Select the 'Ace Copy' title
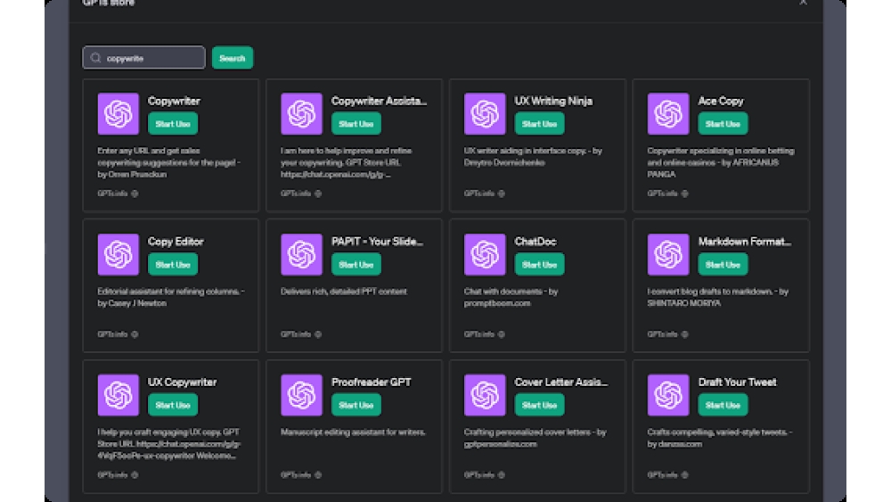This screenshot has width=891, height=502. click(721, 101)
